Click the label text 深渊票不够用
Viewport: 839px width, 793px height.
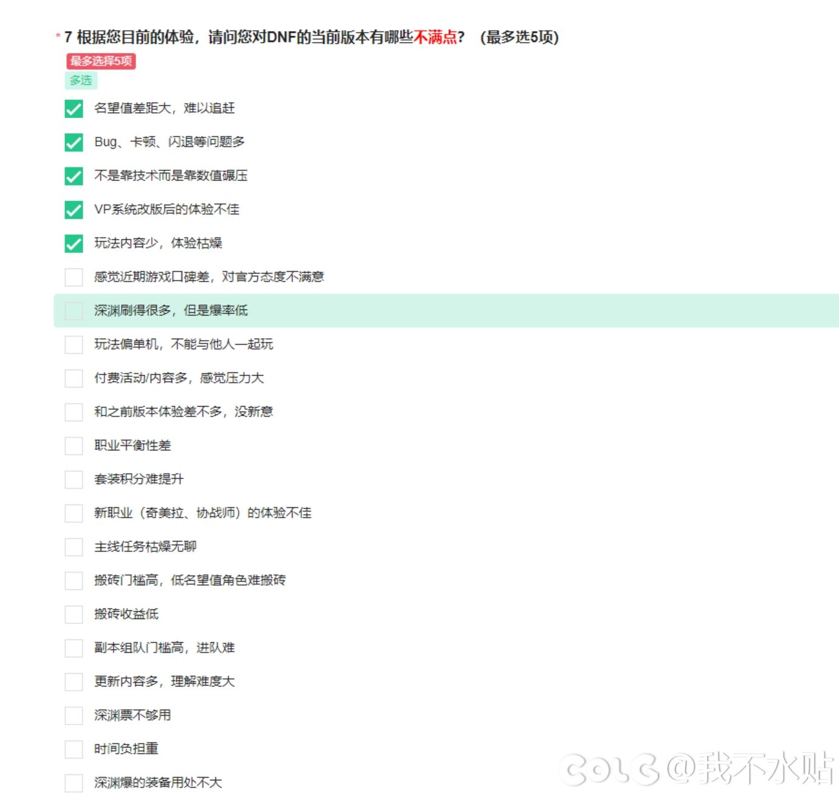click(x=133, y=715)
